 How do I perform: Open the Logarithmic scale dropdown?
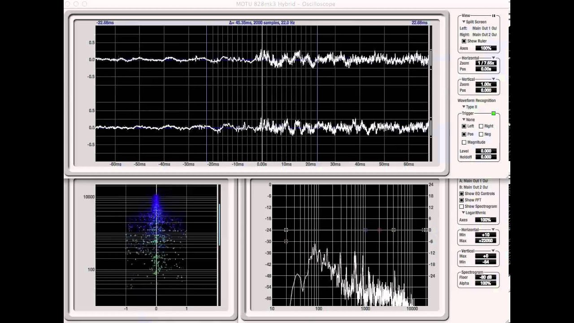click(x=474, y=213)
